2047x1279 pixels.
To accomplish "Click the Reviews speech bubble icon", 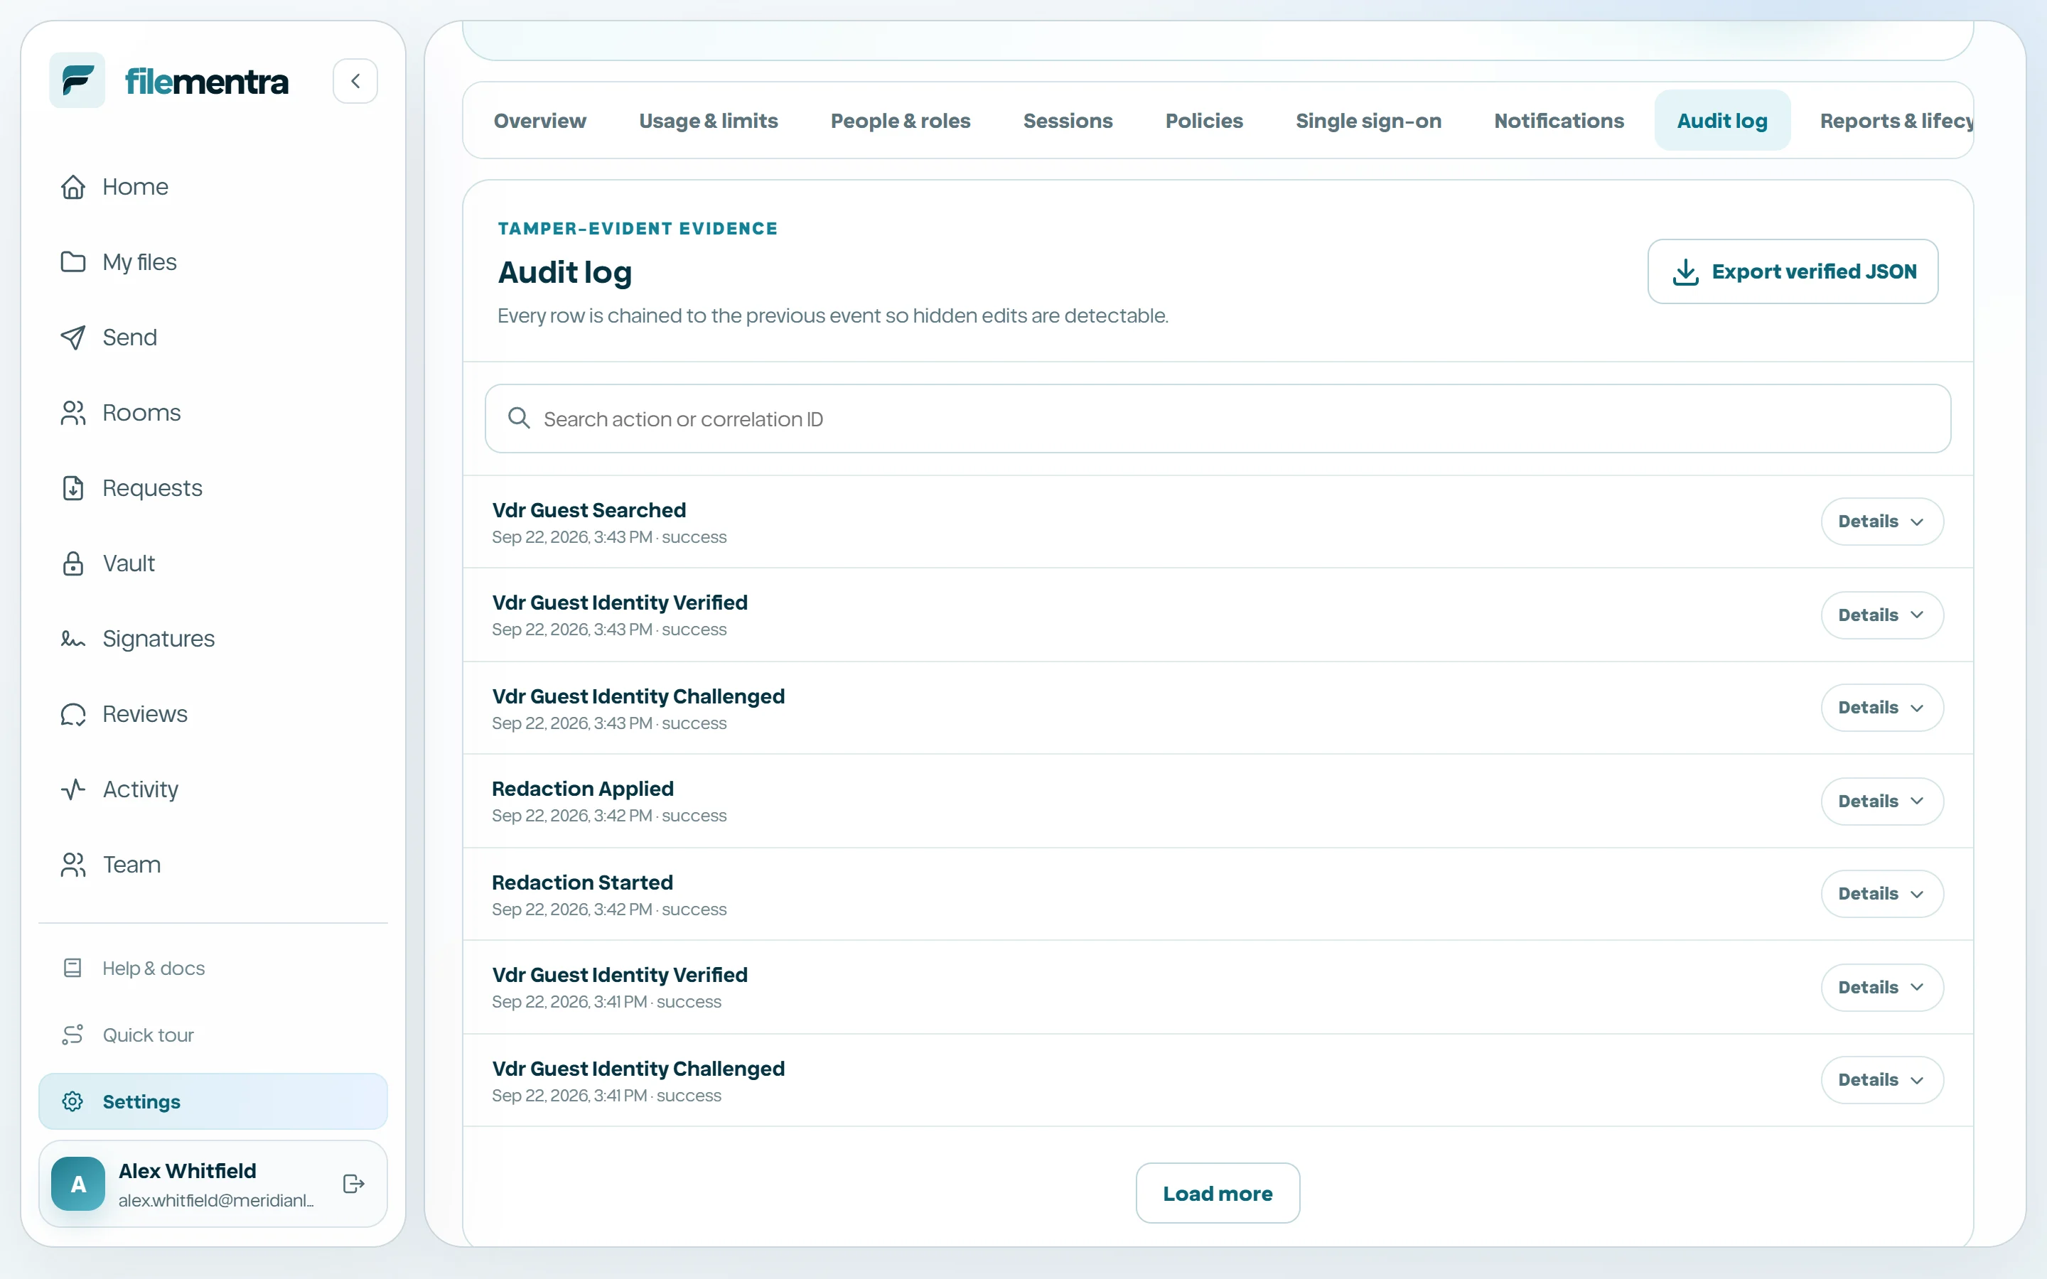I will point(72,714).
